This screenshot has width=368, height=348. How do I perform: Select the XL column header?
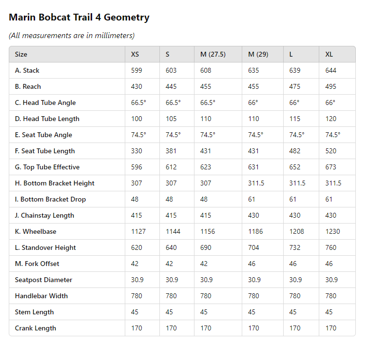329,54
